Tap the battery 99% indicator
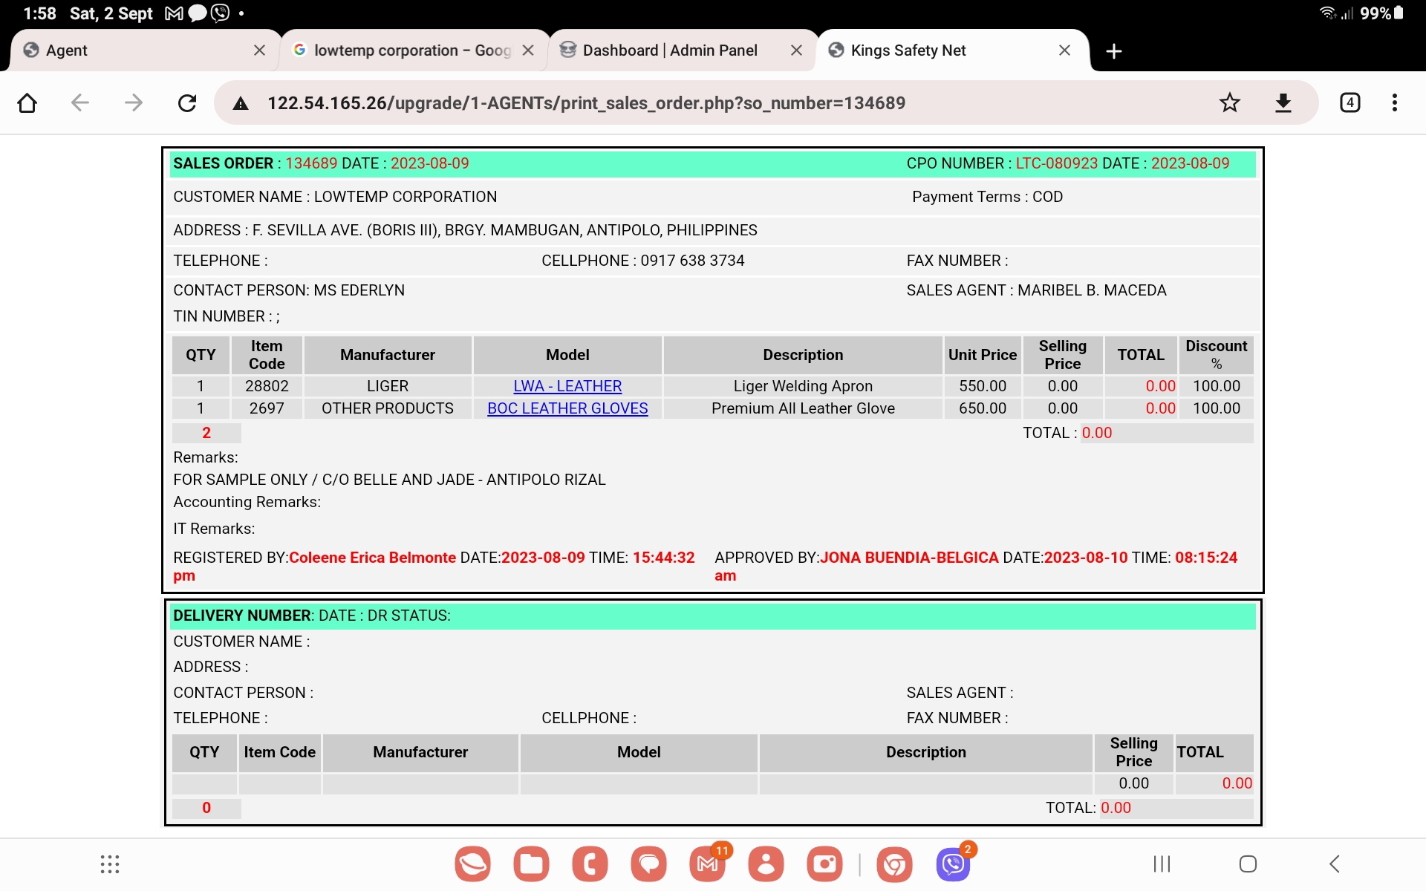The width and height of the screenshot is (1426, 891). tap(1381, 13)
